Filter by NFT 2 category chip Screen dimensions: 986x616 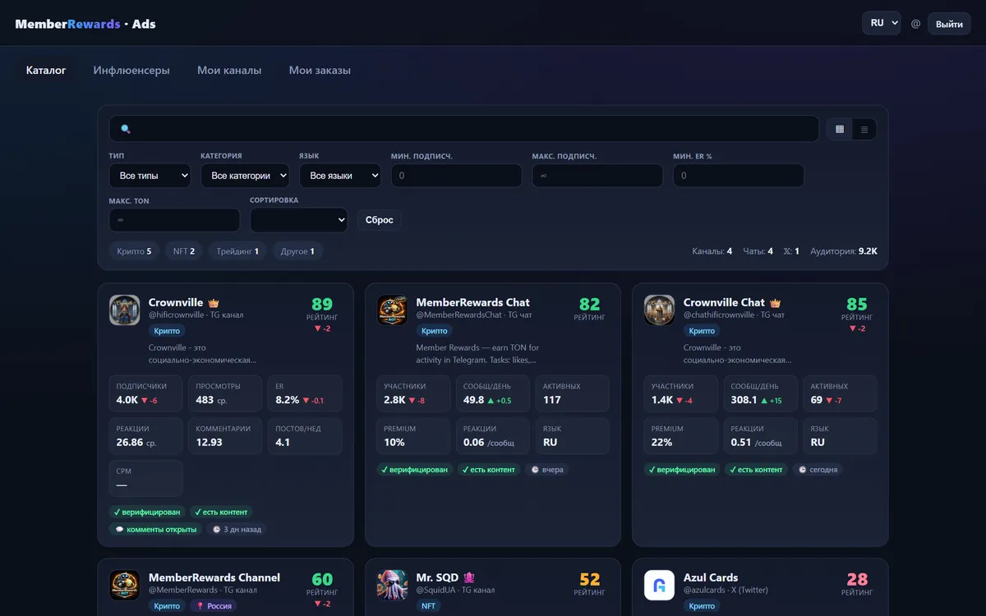point(184,251)
